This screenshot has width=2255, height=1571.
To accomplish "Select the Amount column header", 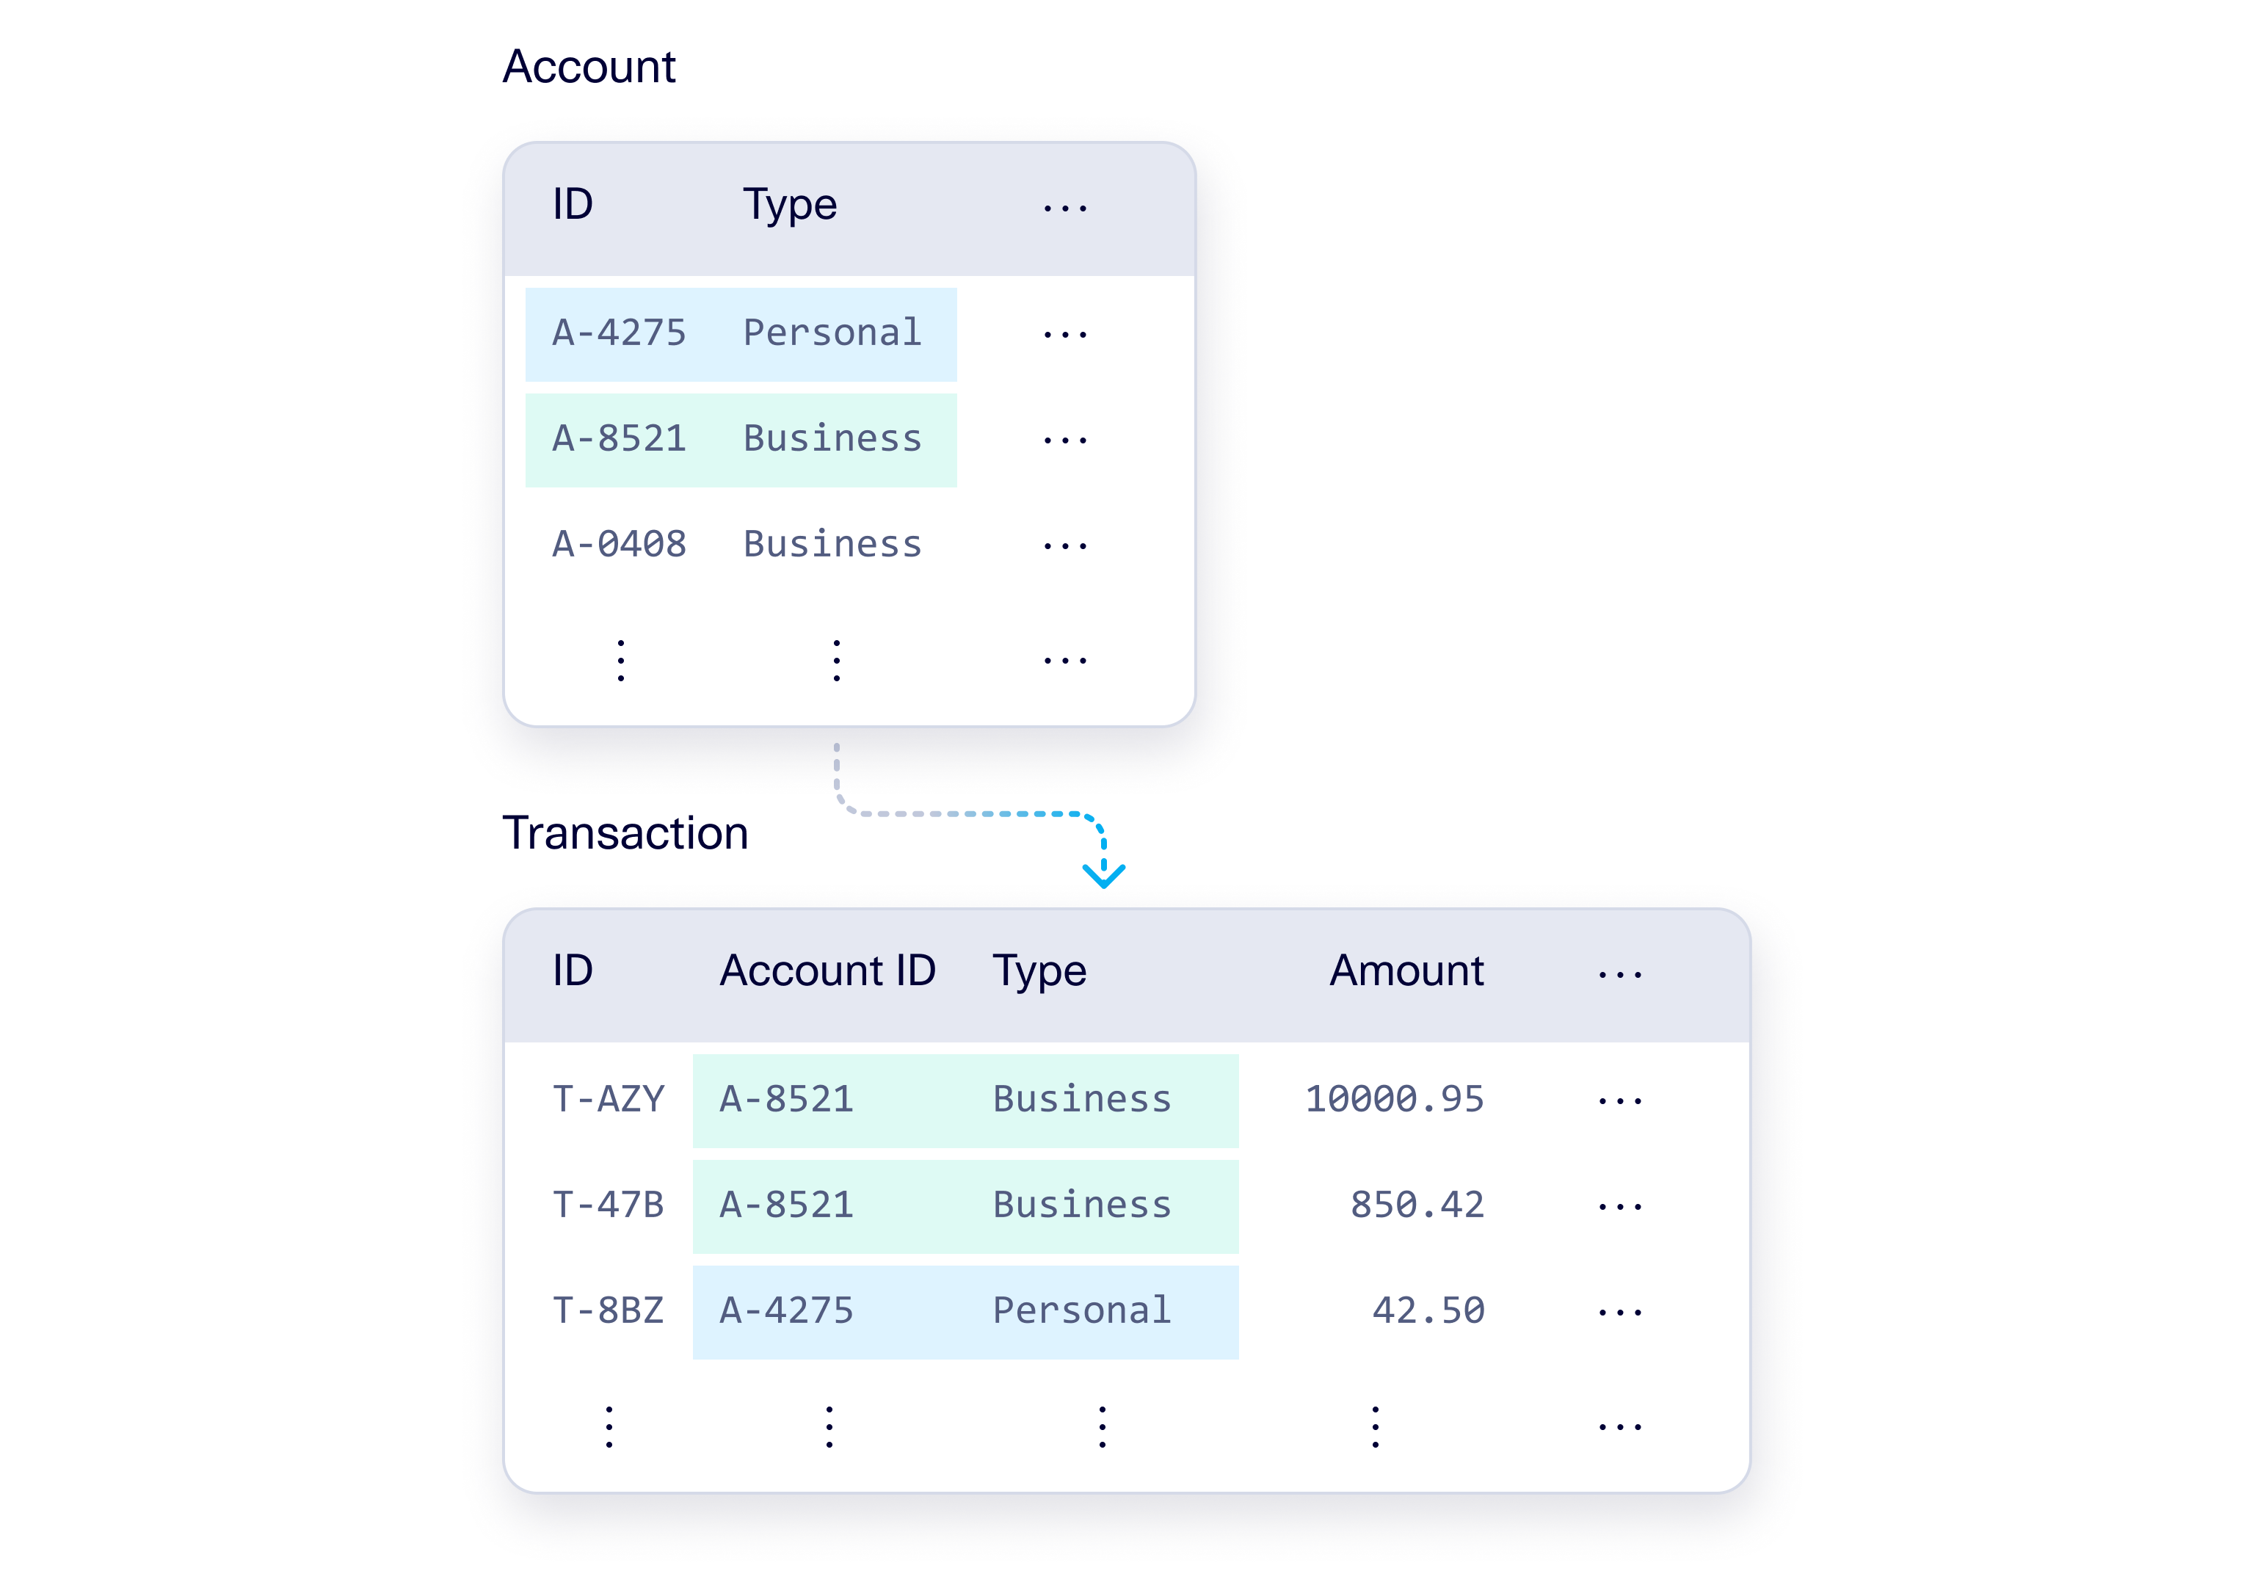I will coord(1406,970).
